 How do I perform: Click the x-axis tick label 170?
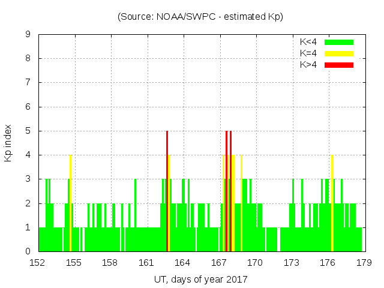[255, 262]
